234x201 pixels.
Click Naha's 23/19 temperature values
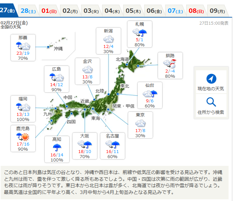click(x=23, y=53)
